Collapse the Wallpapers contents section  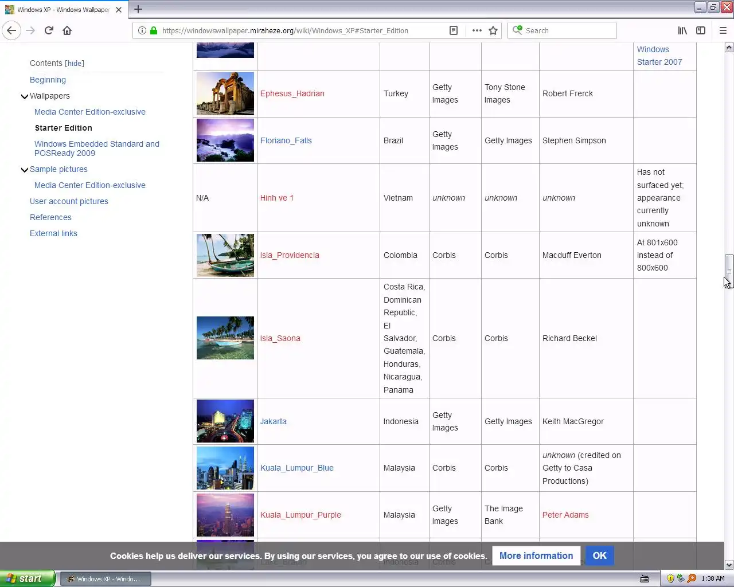[25, 96]
